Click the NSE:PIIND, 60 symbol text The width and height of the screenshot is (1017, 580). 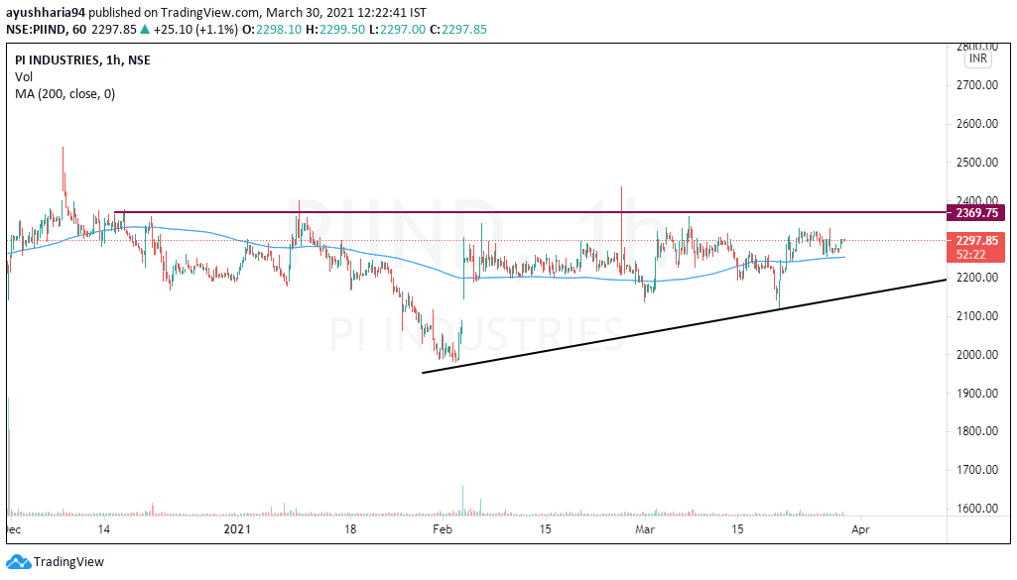(x=46, y=29)
